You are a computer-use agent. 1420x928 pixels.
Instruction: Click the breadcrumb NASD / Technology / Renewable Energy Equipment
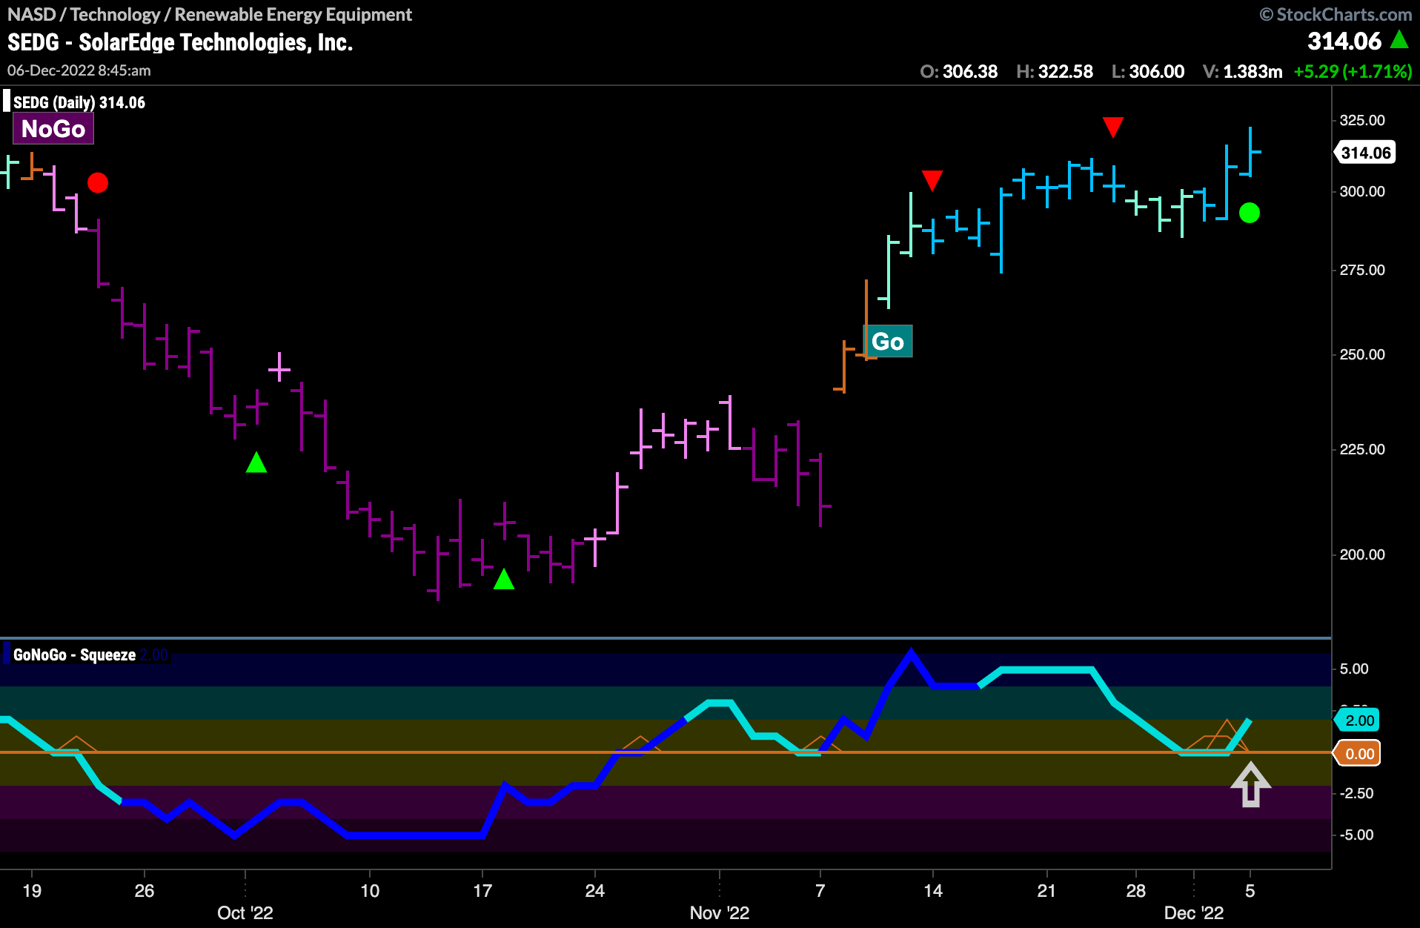tap(210, 14)
